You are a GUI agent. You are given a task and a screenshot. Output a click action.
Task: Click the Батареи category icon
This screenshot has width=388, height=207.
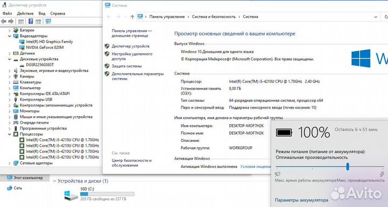pyautogui.click(x=16, y=30)
